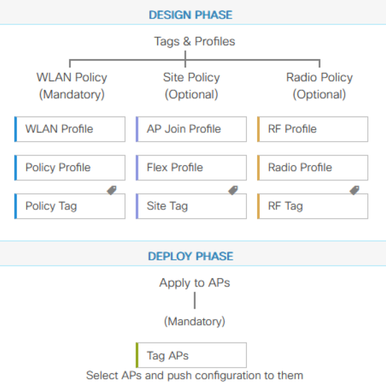This screenshot has width=386, height=389.
Task: Click the Site Policy (Optional) label
Action: click(192, 86)
